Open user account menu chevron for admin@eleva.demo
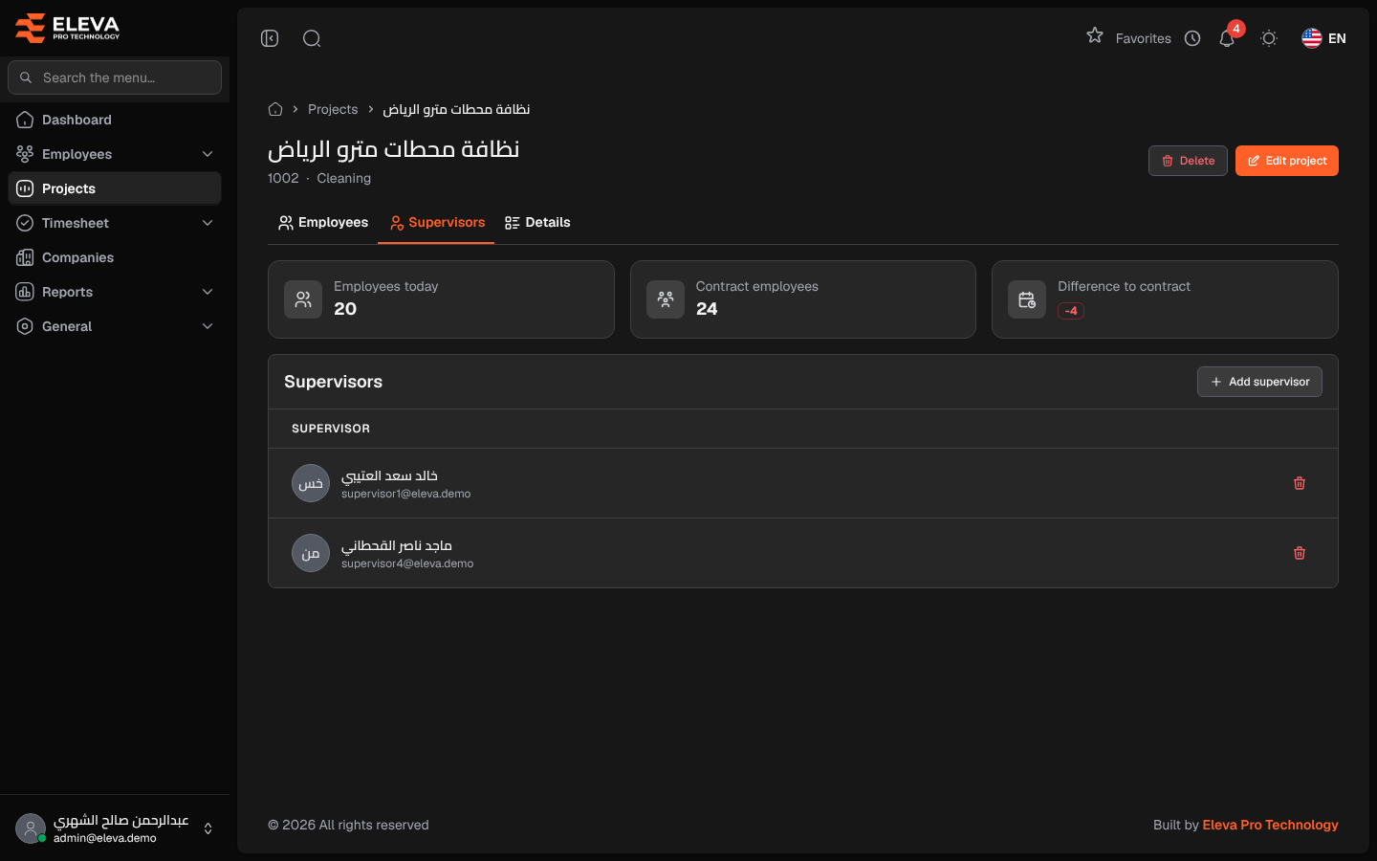This screenshot has width=1377, height=861. tap(208, 828)
